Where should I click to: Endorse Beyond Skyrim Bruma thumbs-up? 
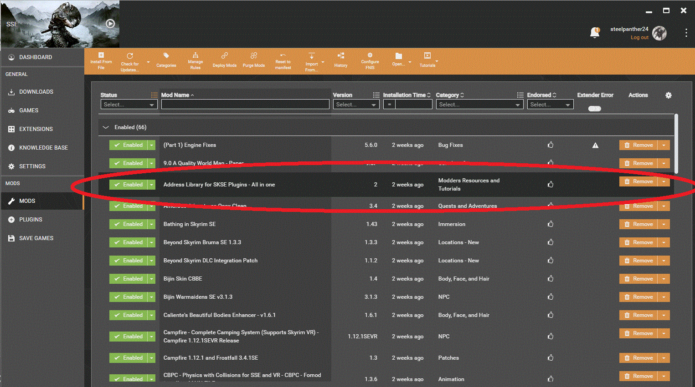(x=551, y=242)
